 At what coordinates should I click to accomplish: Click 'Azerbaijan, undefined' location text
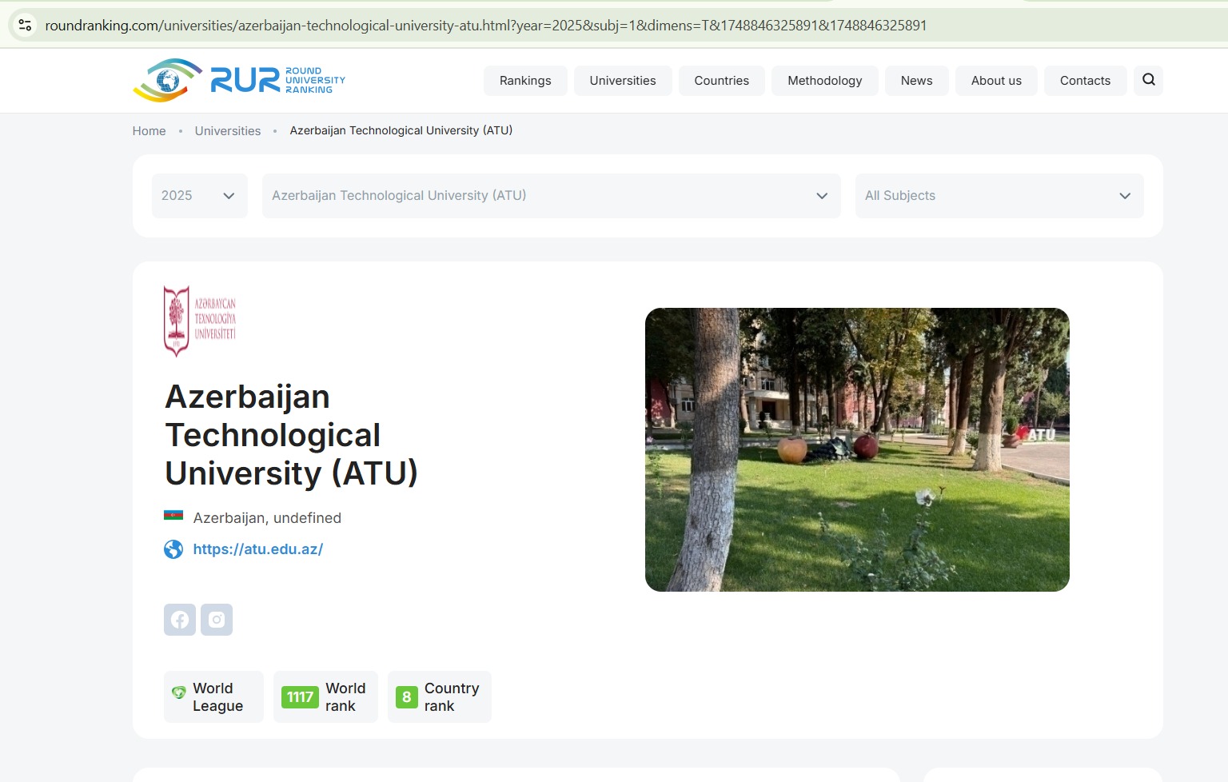tap(267, 518)
